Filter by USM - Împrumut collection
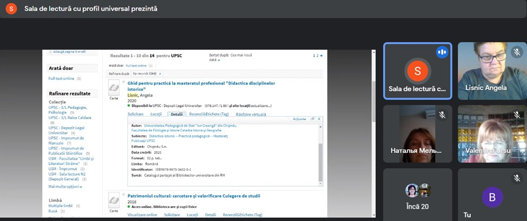Viewport: 527px width, 221px height. (64, 169)
